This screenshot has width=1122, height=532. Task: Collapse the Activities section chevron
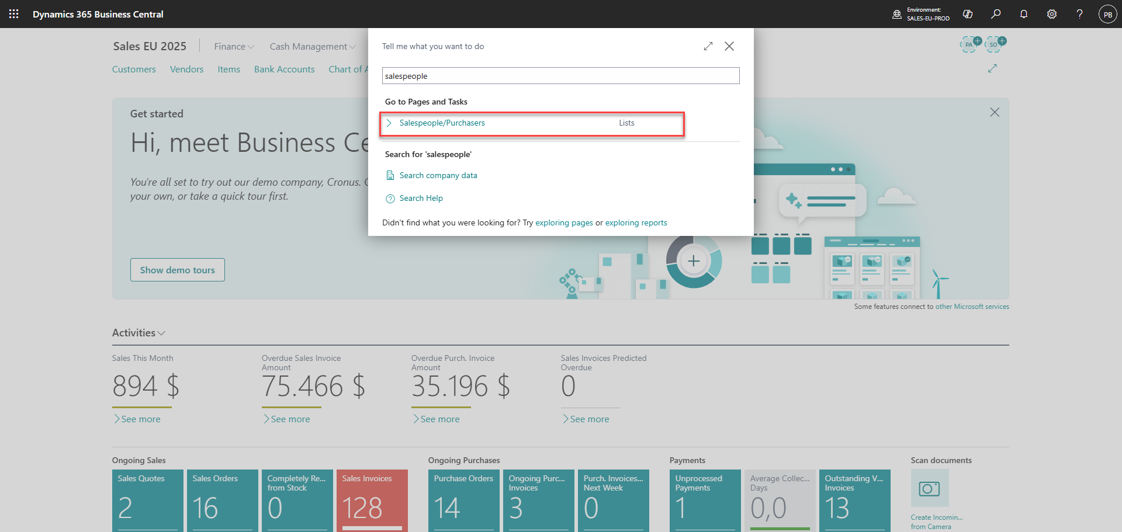(x=161, y=333)
